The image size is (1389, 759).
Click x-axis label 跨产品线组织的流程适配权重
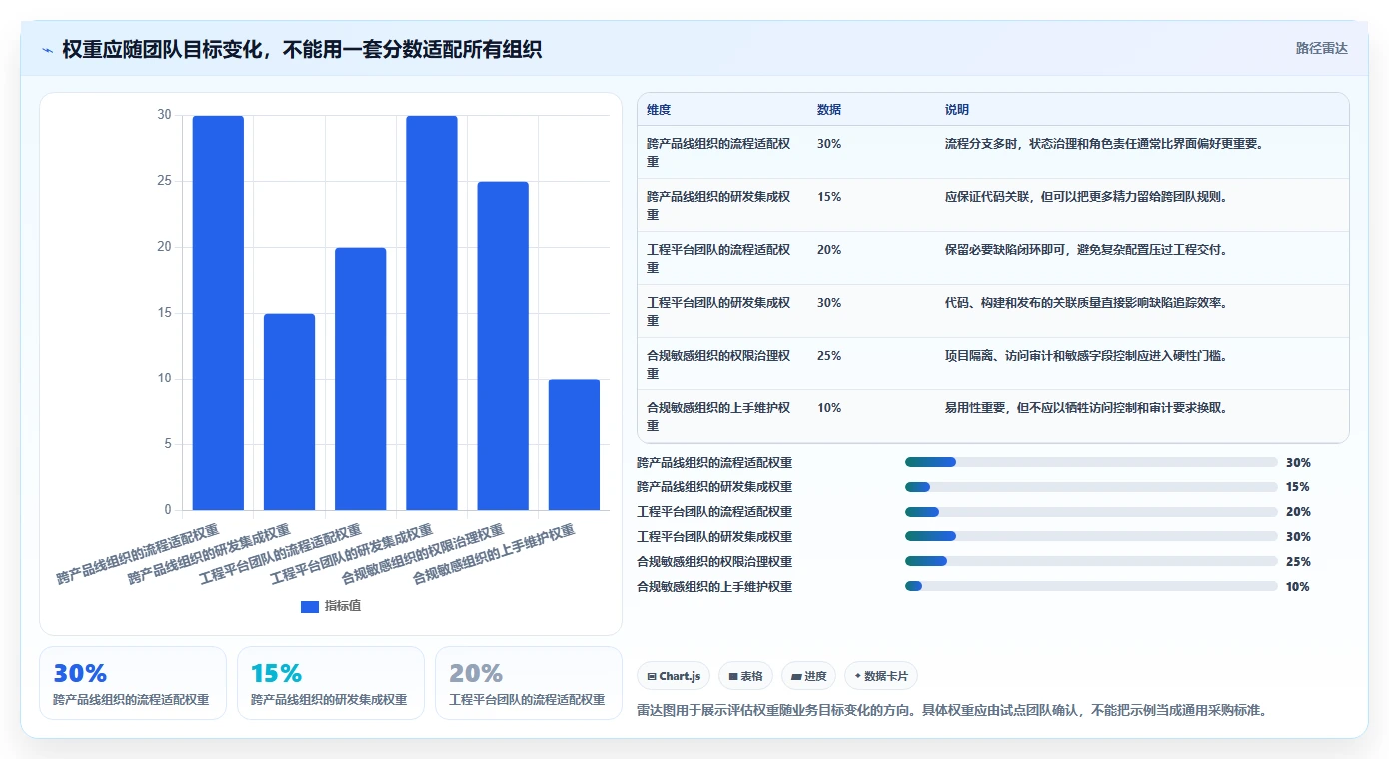coord(137,554)
